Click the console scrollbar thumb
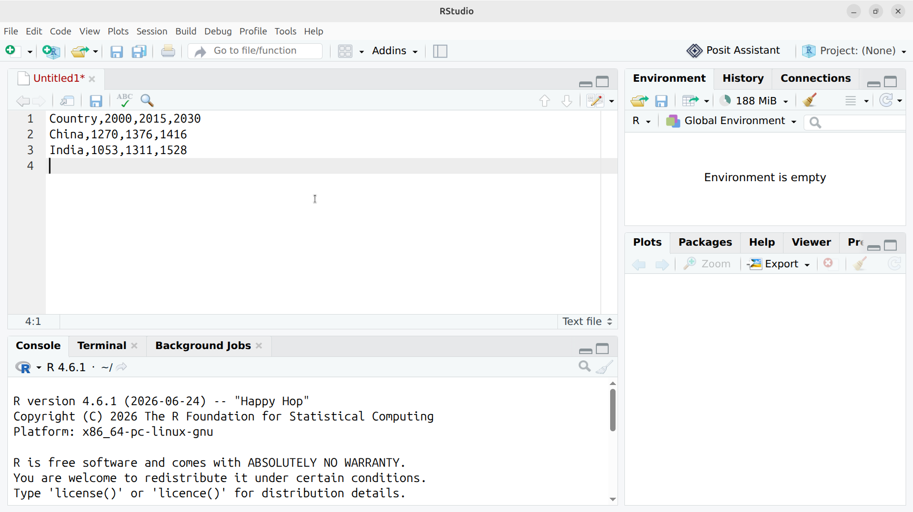913x512 pixels. (613, 410)
